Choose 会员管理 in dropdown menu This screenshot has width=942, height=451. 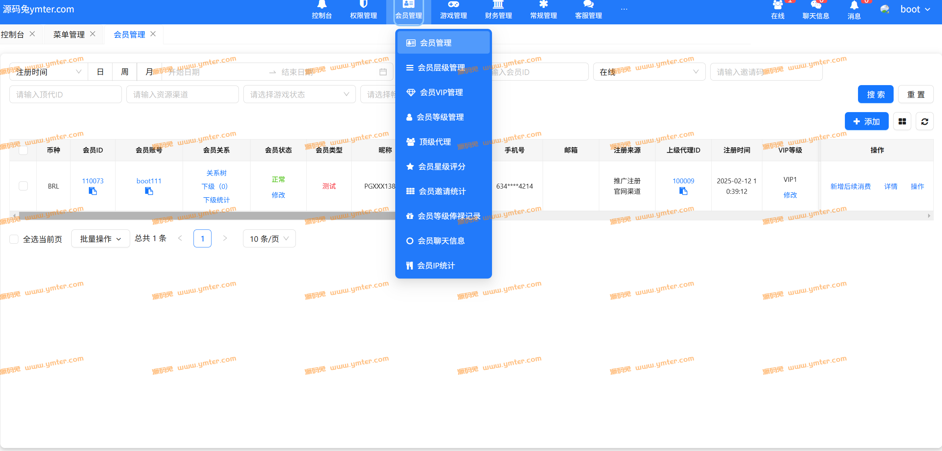pos(444,43)
